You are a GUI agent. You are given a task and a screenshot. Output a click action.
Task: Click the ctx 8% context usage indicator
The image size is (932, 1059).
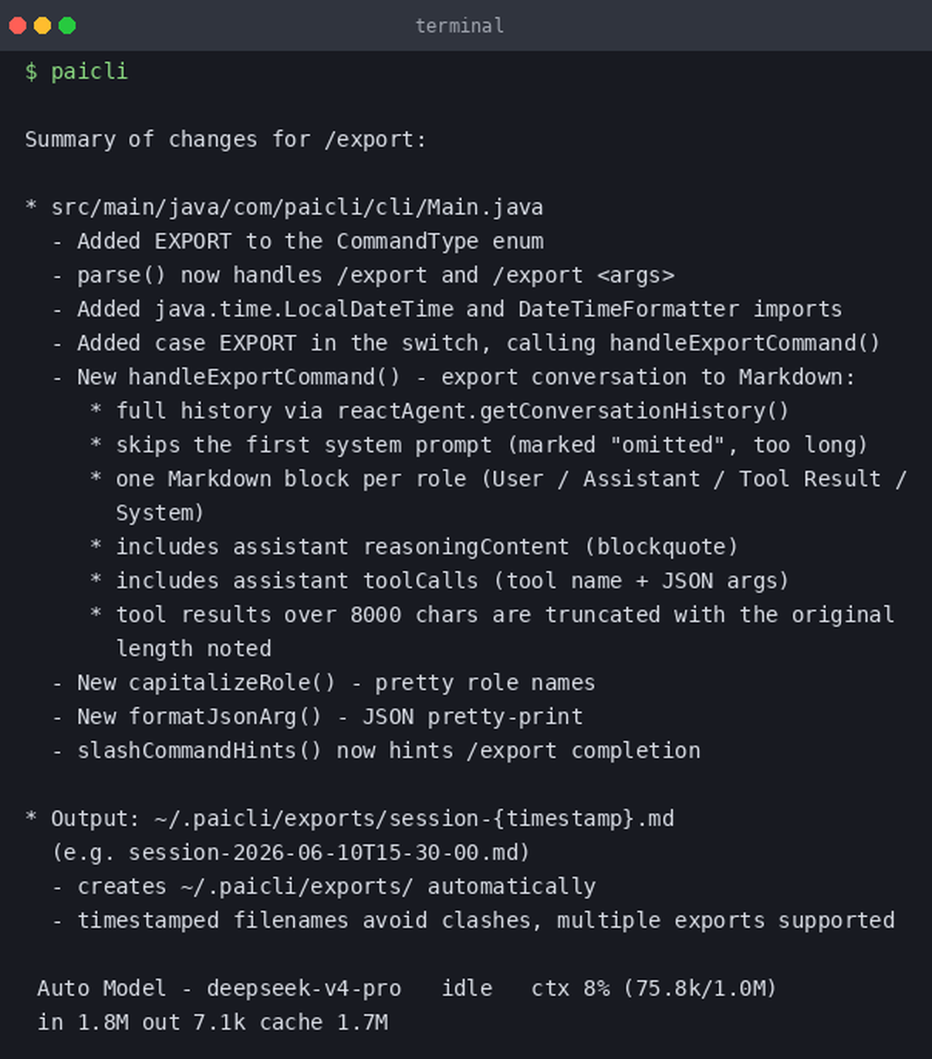653,988
